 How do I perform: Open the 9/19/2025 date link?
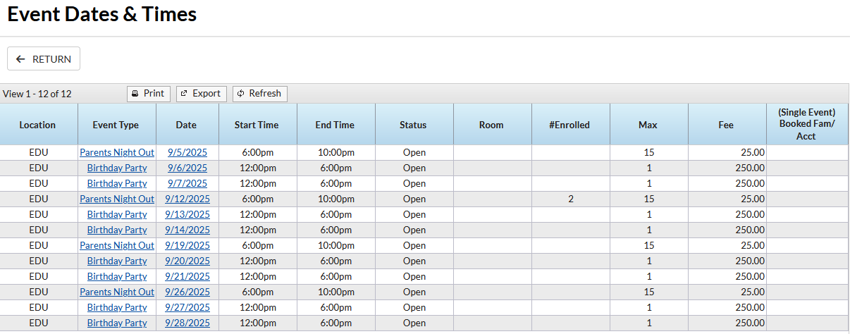187,245
